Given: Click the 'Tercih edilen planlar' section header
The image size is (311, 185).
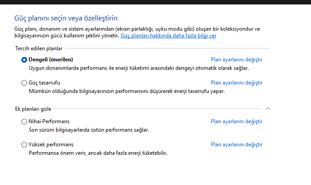Looking at the screenshot, I should (x=39, y=48).
